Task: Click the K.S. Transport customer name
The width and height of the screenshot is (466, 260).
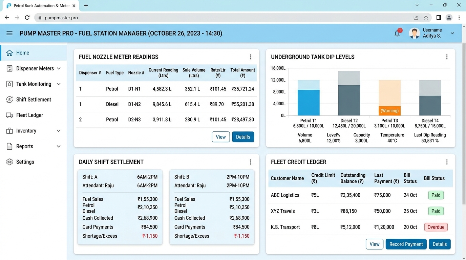Action: [x=285, y=227]
